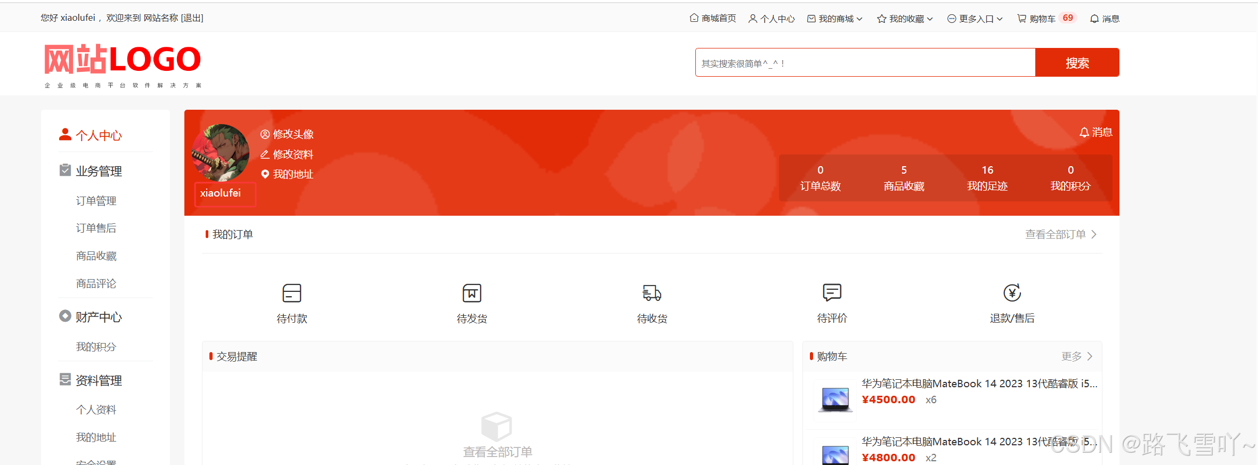Click the search input field
This screenshot has width=1258, height=465.
(865, 63)
